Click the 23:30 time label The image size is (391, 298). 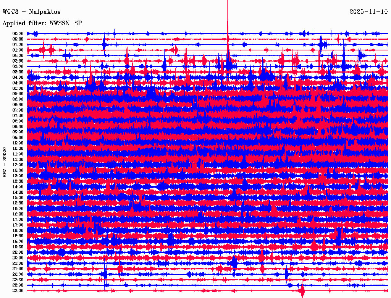click(x=18, y=291)
